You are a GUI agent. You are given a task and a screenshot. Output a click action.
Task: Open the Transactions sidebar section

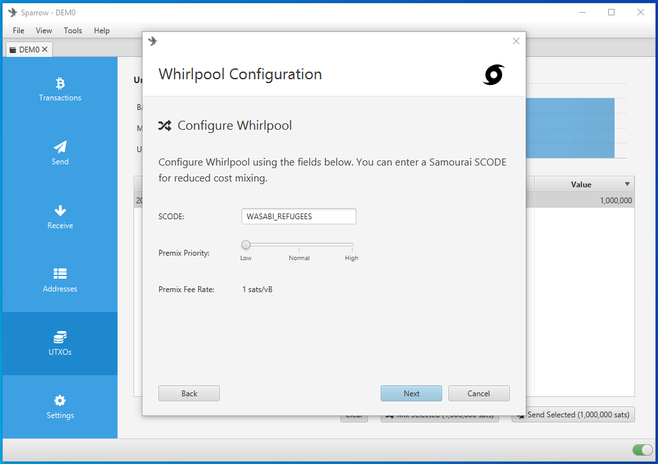[60, 89]
